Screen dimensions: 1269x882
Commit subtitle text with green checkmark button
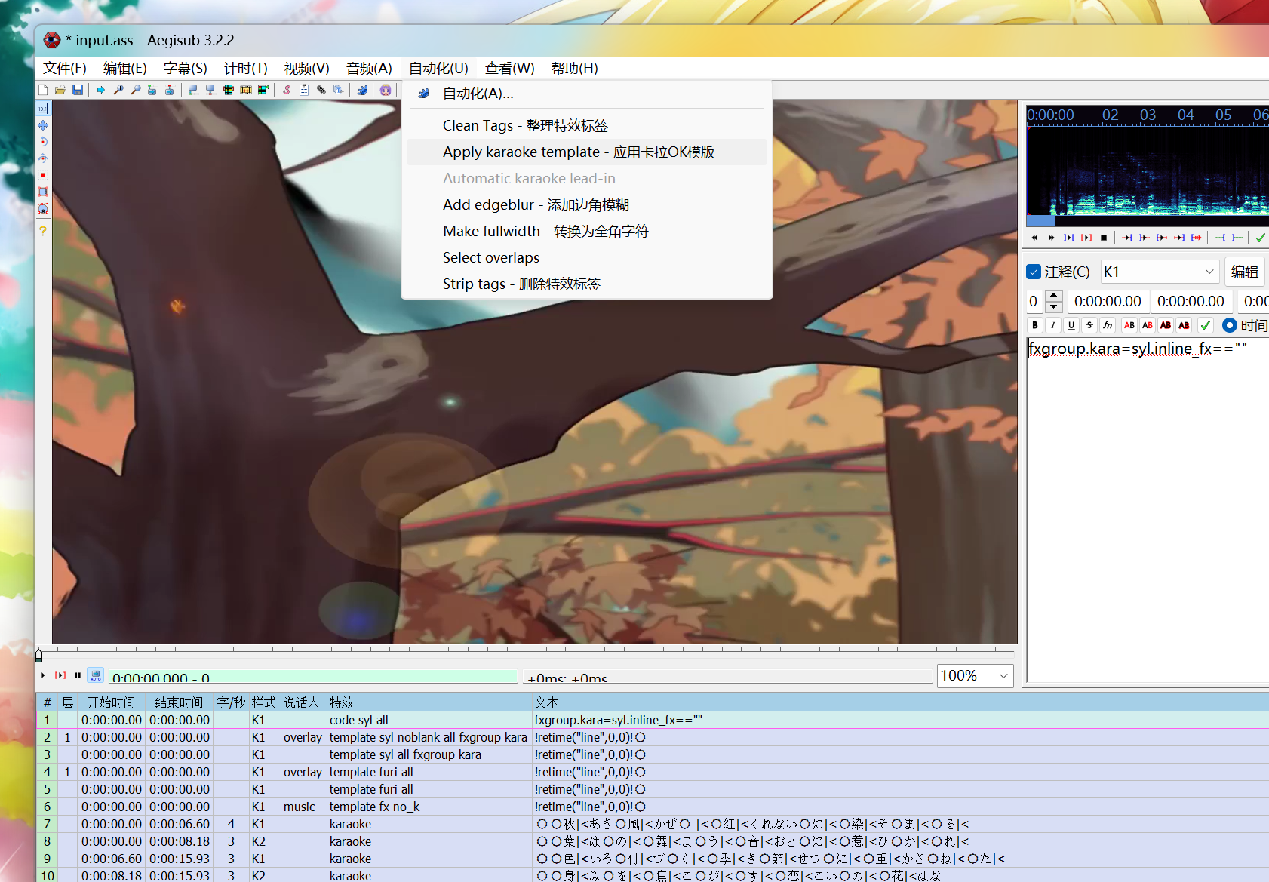pyautogui.click(x=1206, y=325)
